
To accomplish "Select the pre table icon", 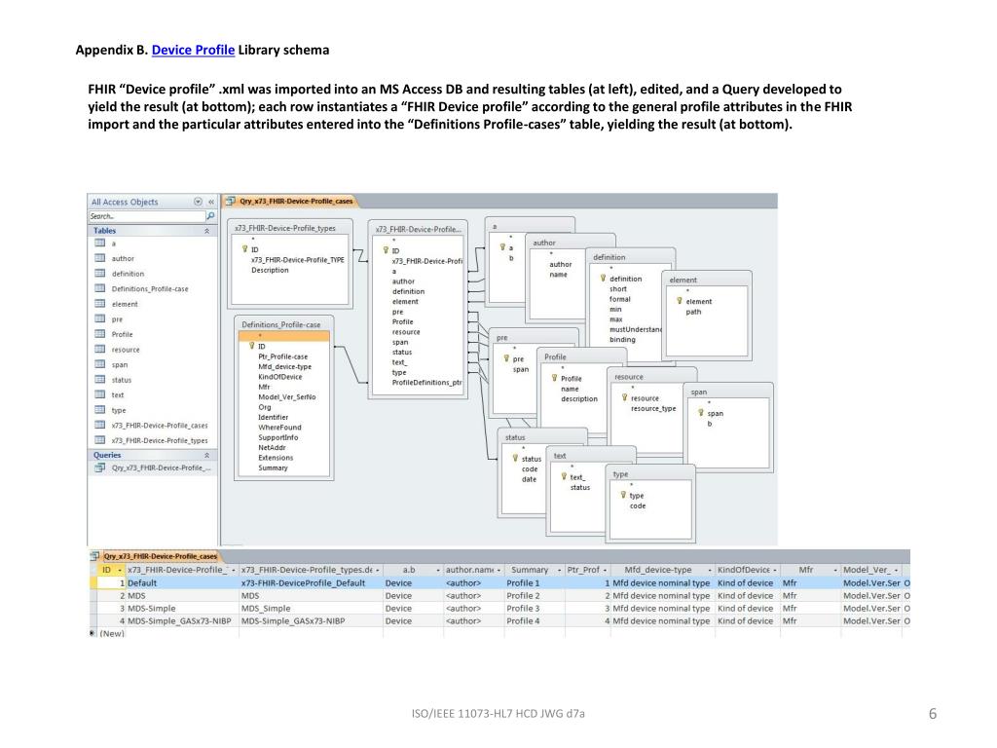I will click(x=100, y=318).
